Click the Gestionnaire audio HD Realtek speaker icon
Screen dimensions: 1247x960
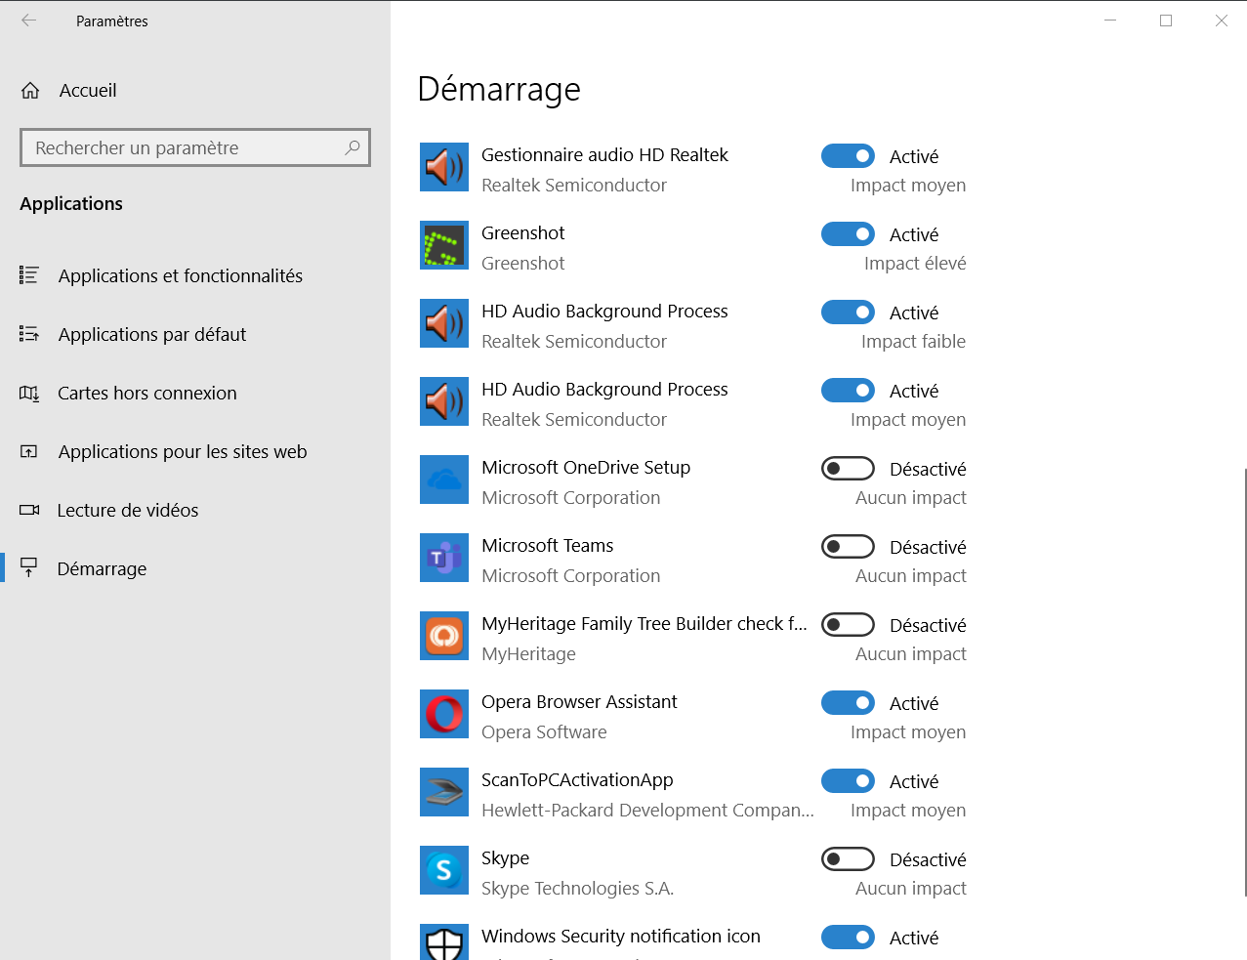(x=444, y=167)
